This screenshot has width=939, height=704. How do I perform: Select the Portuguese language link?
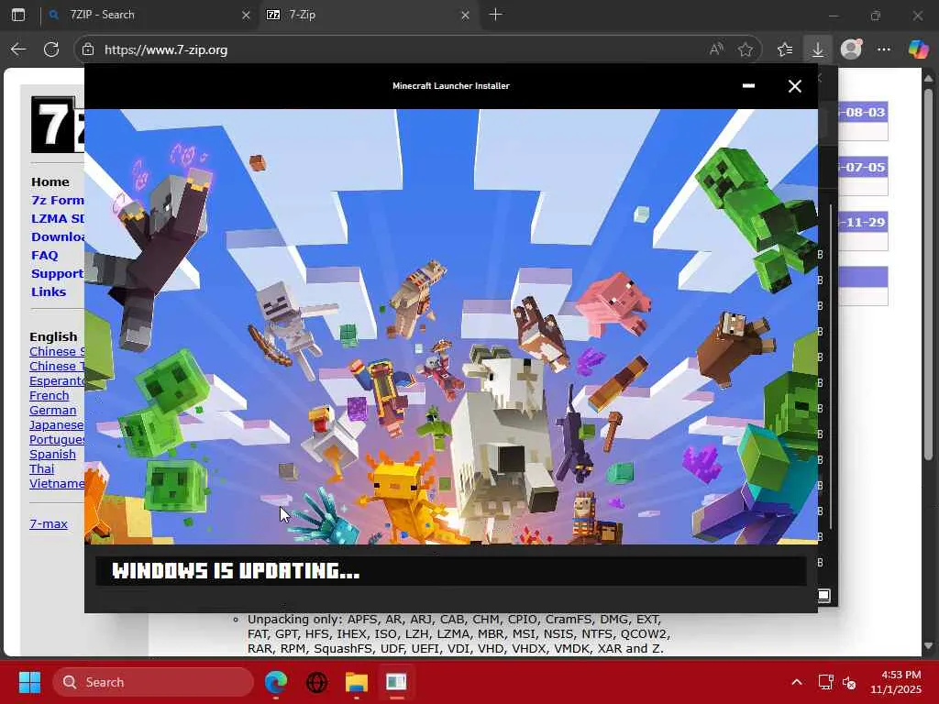57,440
